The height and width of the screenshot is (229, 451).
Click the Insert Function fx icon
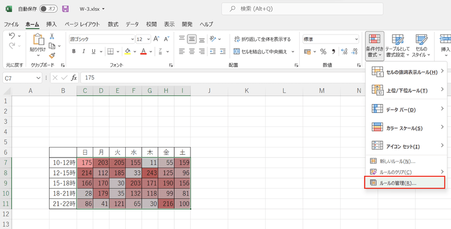[74, 78]
